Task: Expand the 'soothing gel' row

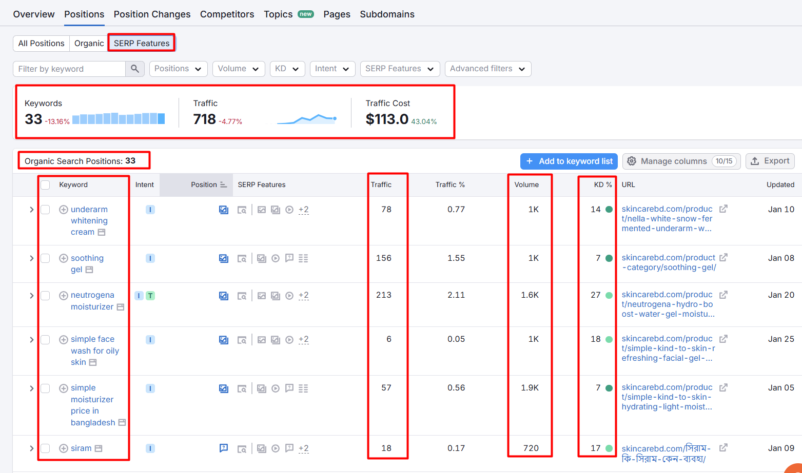Action: pos(31,258)
